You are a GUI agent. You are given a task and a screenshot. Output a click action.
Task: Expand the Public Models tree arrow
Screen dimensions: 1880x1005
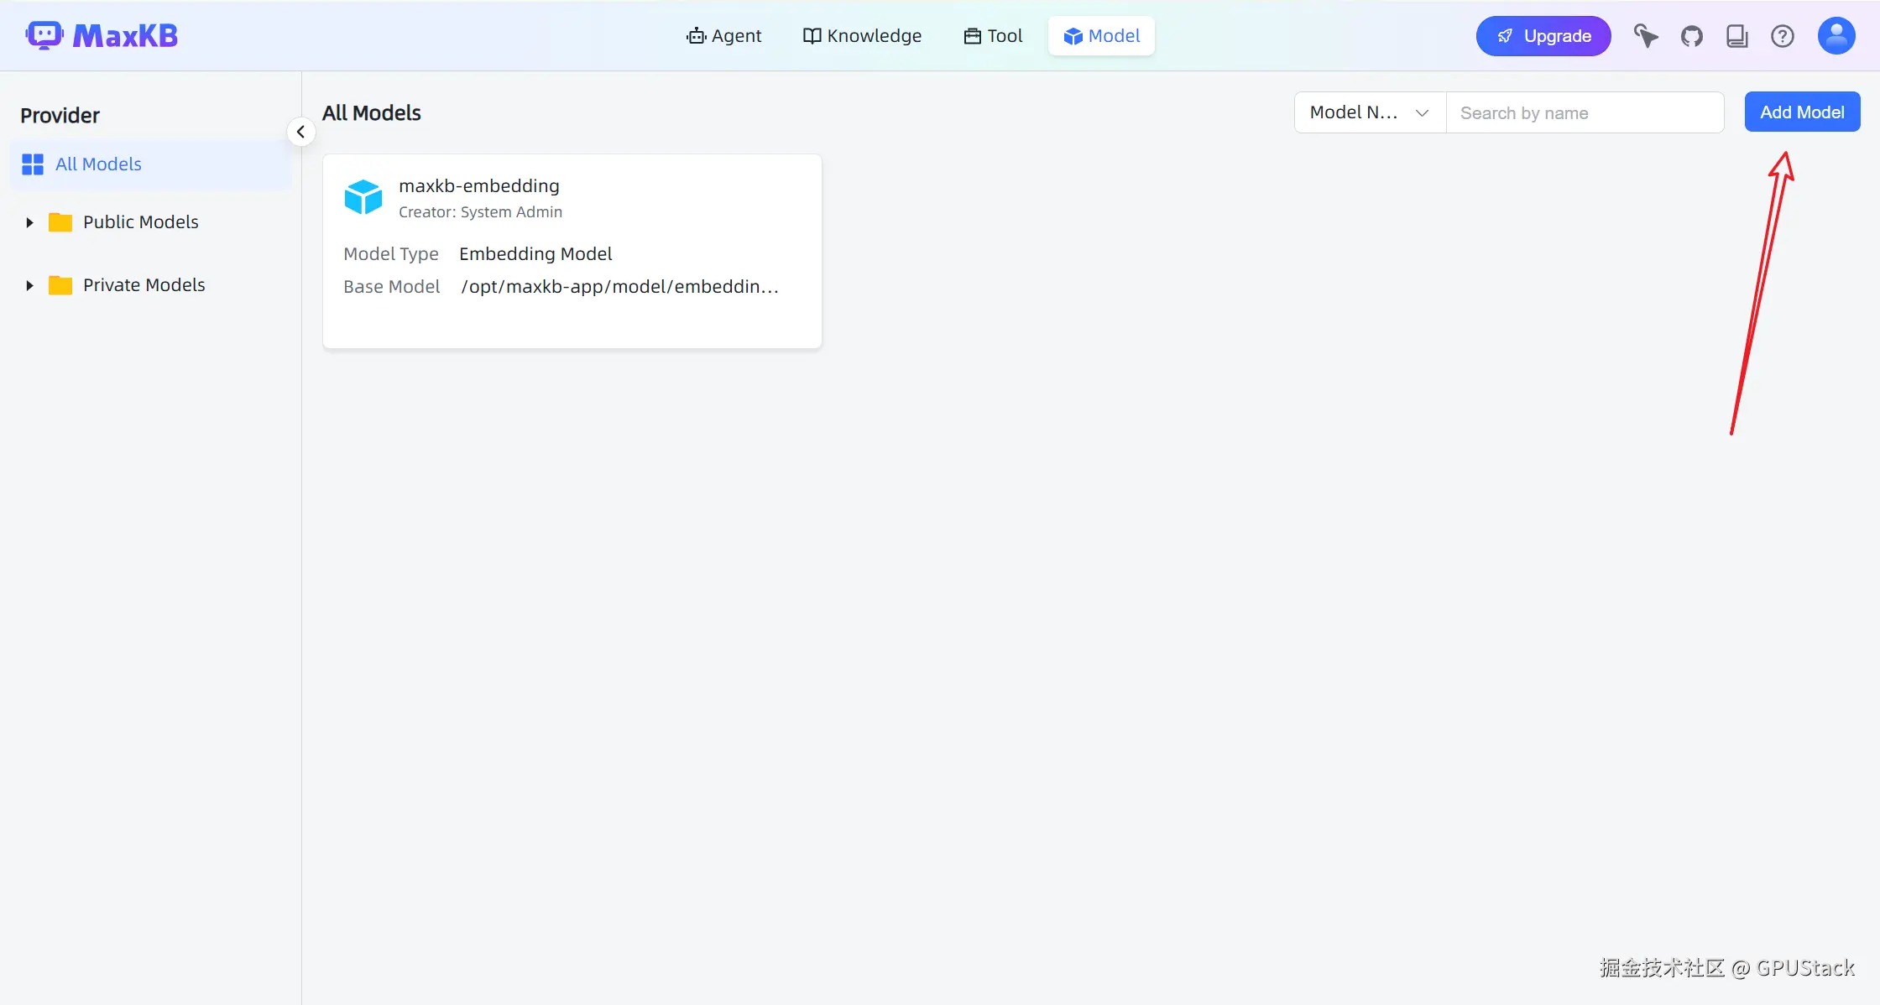(x=29, y=222)
